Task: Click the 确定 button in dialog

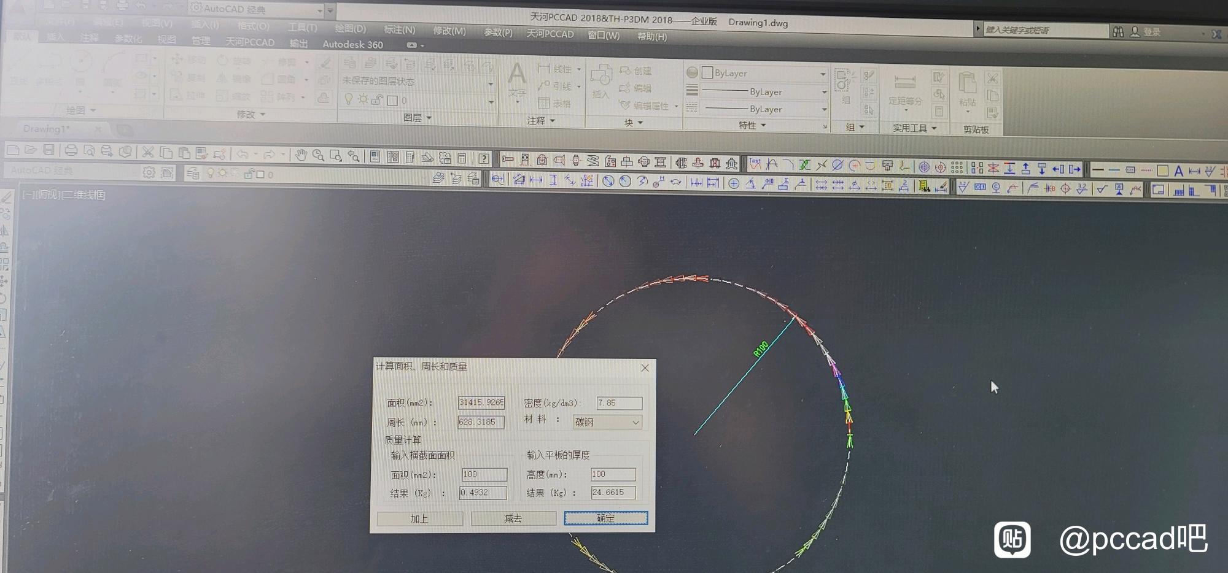Action: coord(605,518)
